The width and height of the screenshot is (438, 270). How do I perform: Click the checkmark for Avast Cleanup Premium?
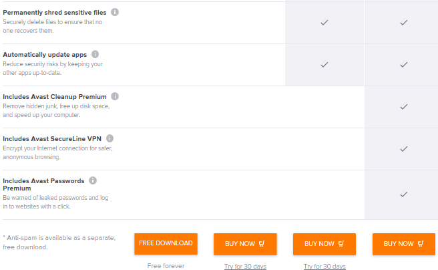coord(404,106)
